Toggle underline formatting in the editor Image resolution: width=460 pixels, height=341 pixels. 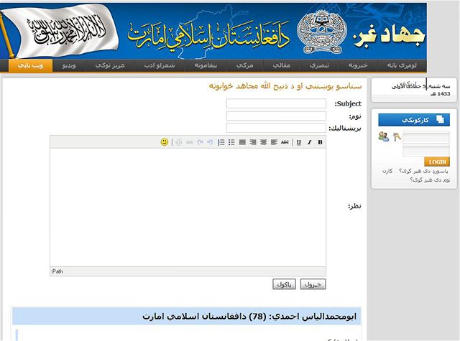pos(299,142)
